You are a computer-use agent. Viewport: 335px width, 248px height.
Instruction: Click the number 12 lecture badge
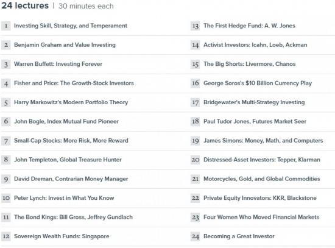(x=6, y=236)
